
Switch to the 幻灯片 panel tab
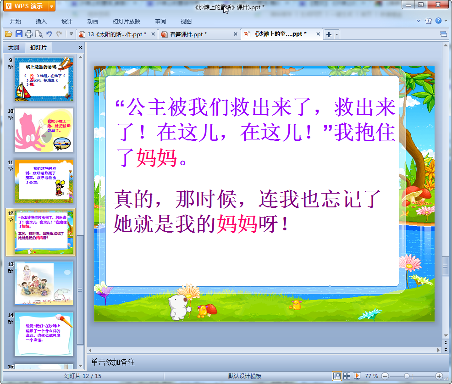(x=39, y=48)
